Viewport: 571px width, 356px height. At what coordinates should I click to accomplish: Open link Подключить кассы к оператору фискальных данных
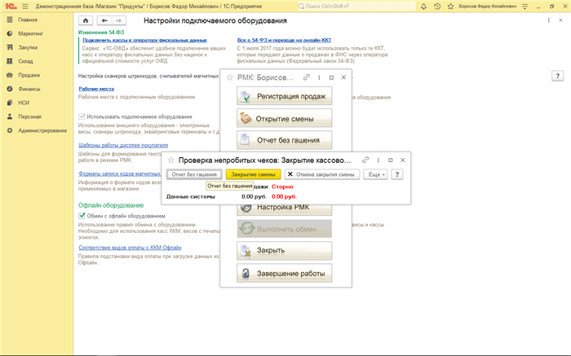pyautogui.click(x=144, y=40)
